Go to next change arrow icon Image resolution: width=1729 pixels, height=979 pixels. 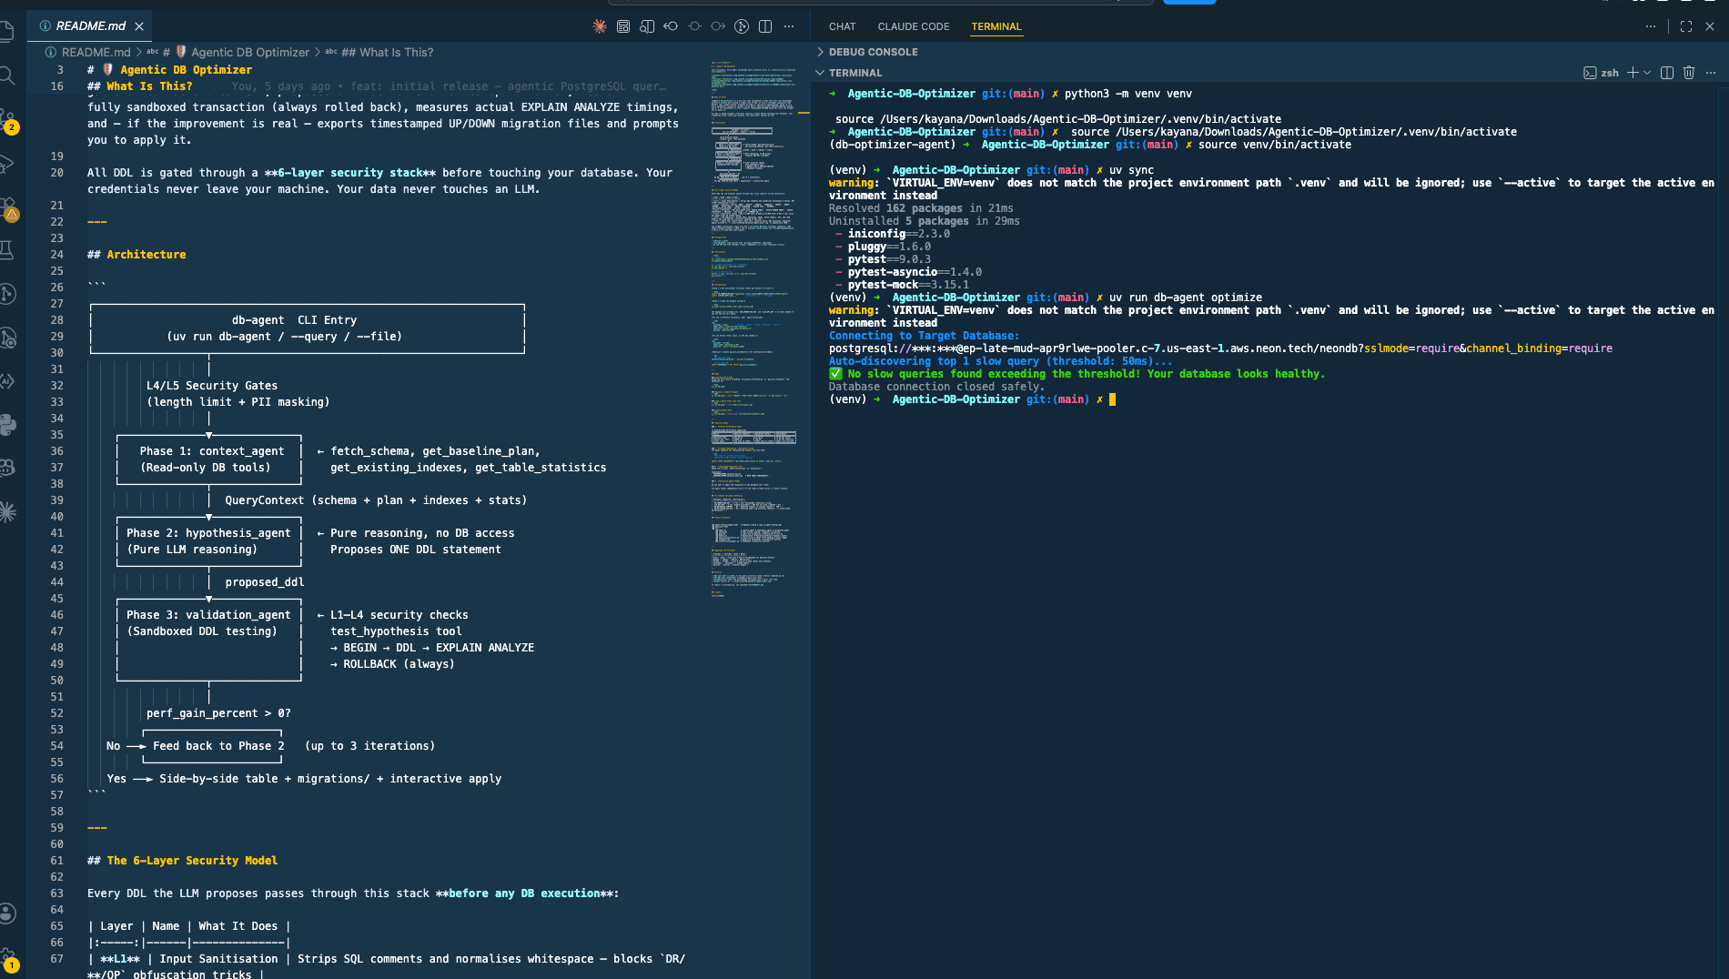[718, 26]
